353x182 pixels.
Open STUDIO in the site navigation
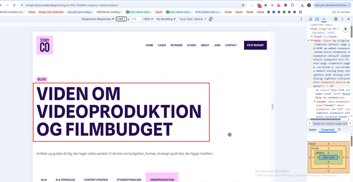click(191, 45)
